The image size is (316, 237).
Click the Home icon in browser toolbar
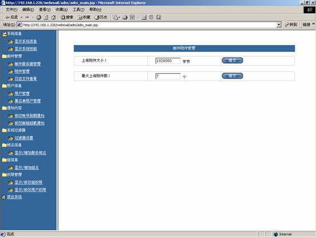[x=53, y=18]
